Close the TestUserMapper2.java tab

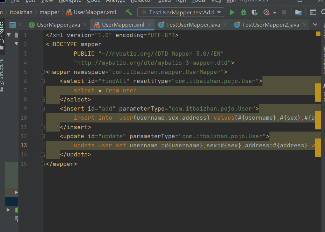[x=304, y=25]
